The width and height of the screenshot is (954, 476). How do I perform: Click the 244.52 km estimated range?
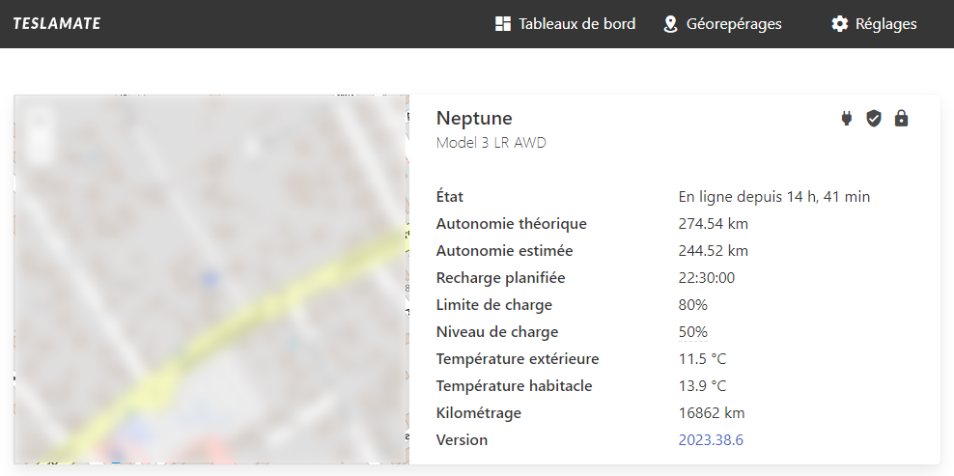point(713,251)
